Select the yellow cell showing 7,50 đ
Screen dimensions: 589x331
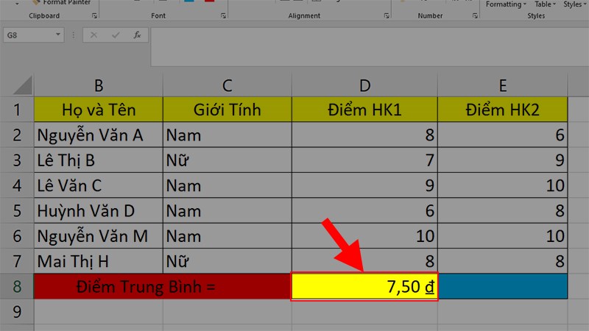pyautogui.click(x=364, y=286)
